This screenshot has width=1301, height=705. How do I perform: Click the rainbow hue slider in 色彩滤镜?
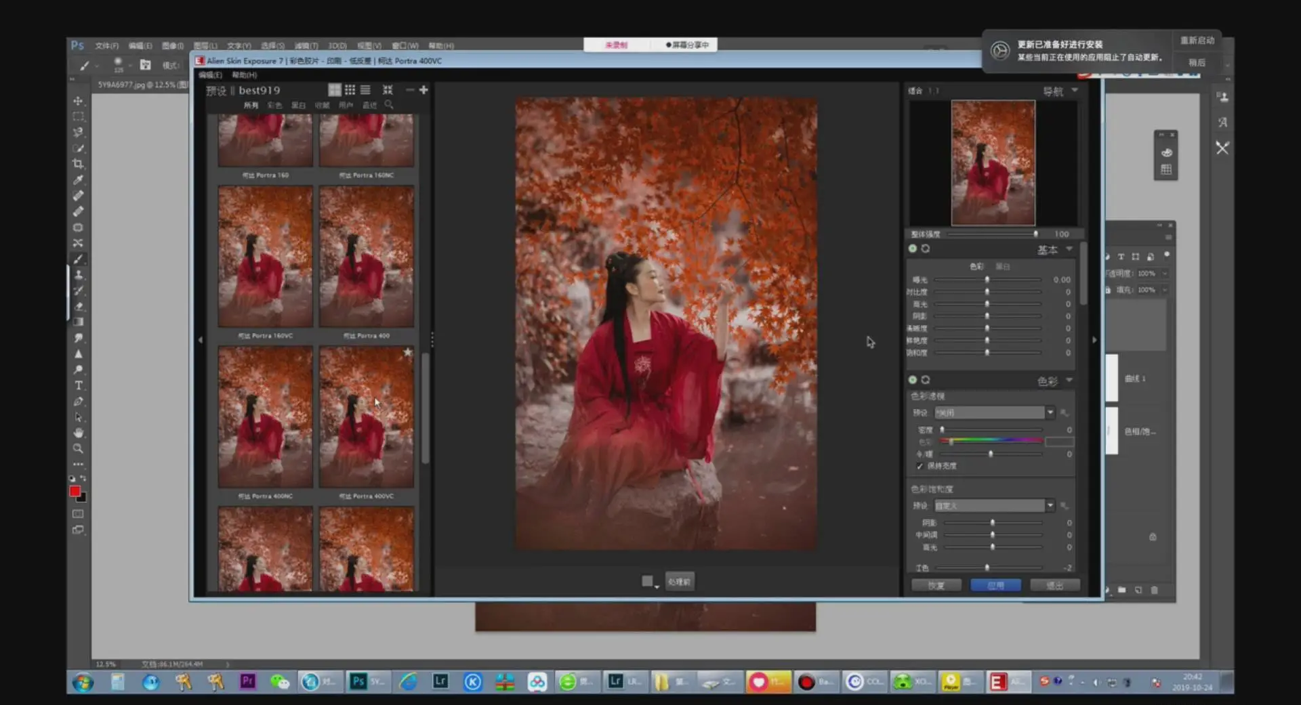(991, 442)
